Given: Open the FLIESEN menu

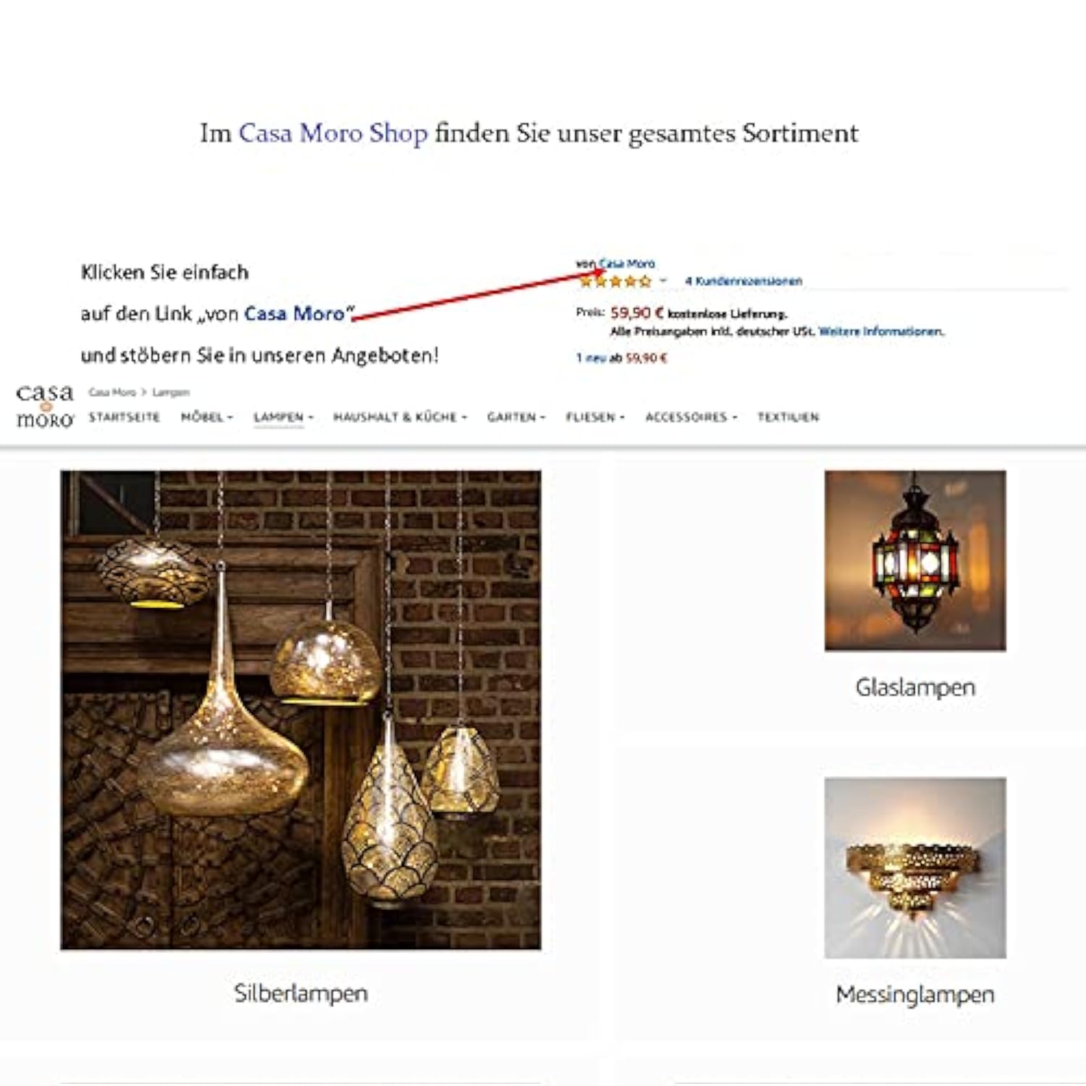Looking at the screenshot, I should click(x=595, y=417).
